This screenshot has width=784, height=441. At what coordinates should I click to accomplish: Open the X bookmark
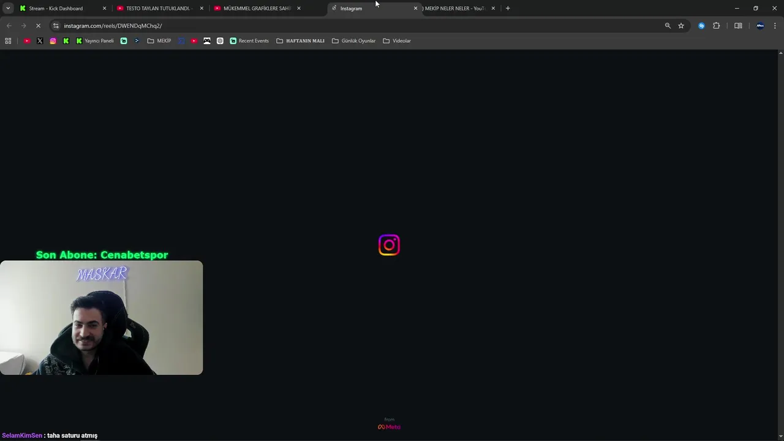40,41
